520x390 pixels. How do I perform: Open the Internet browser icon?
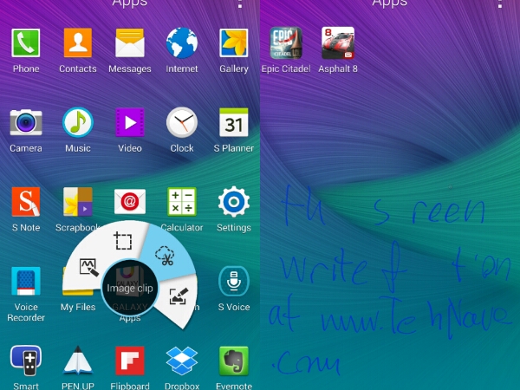182,43
